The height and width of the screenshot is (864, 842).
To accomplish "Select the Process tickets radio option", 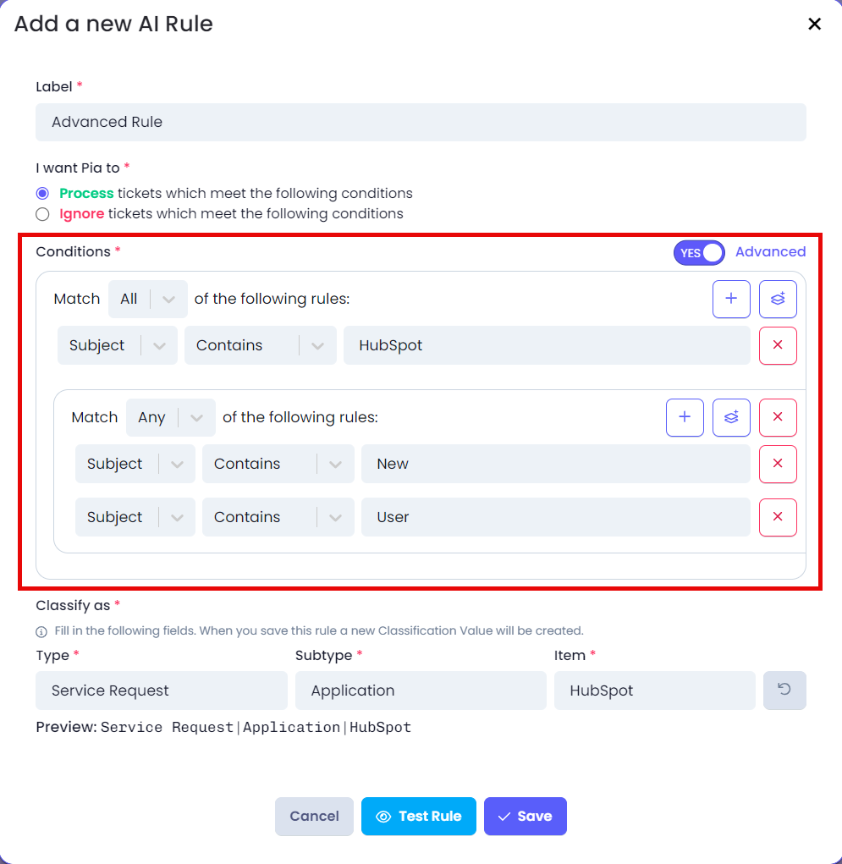I will pos(42,194).
